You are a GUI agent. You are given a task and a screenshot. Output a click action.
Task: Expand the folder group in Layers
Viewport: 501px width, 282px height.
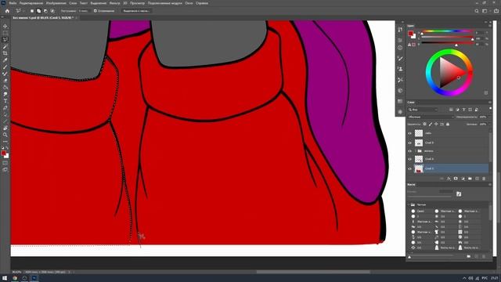coord(415,151)
